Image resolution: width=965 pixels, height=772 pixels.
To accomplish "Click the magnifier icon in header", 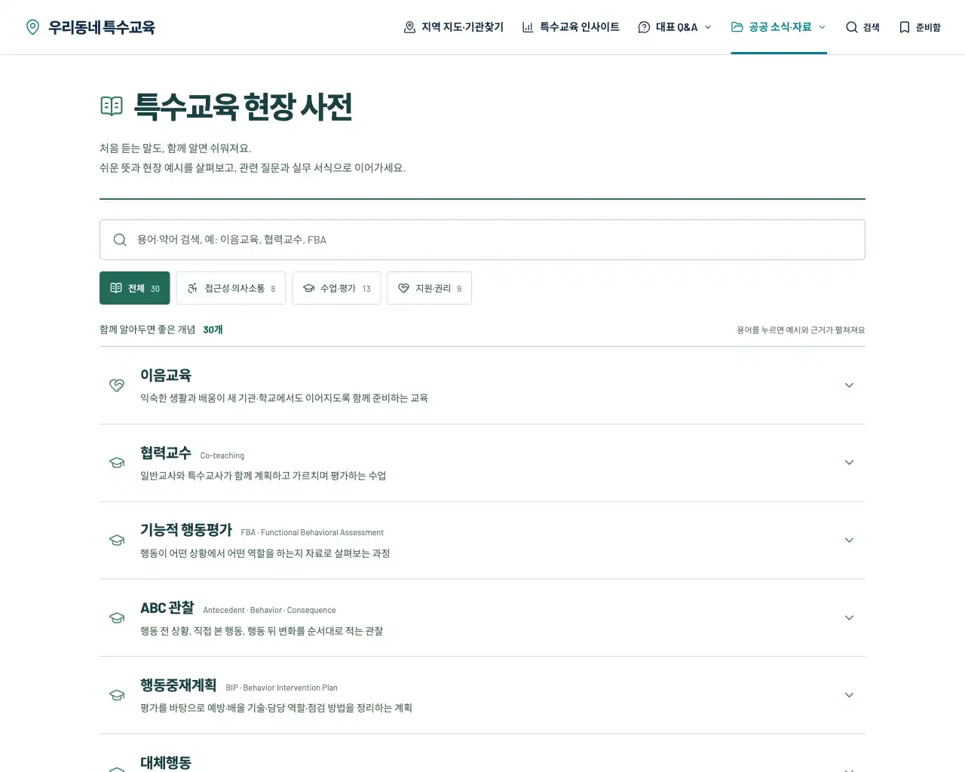I will point(852,27).
